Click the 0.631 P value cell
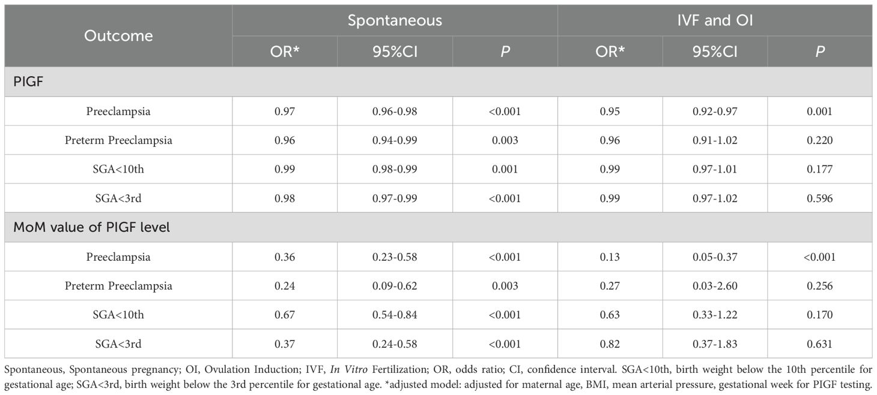 820,344
